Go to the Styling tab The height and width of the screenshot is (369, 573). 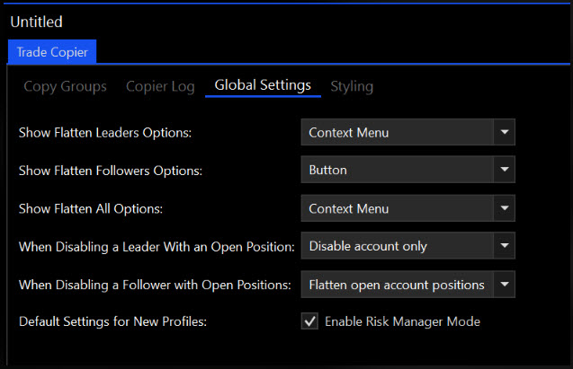point(352,86)
